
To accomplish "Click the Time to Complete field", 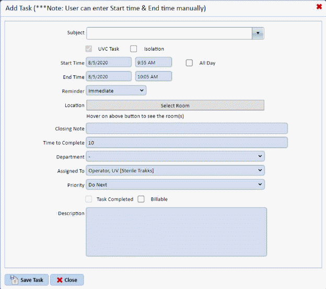I will coord(187,143).
